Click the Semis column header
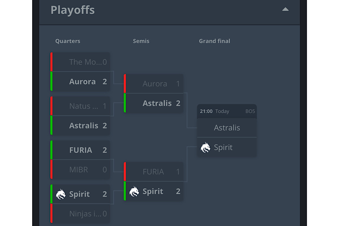The image size is (339, 226). click(141, 41)
